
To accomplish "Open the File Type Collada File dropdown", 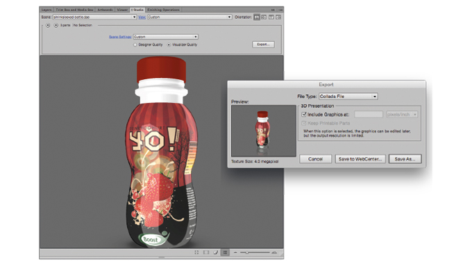I will (x=348, y=97).
